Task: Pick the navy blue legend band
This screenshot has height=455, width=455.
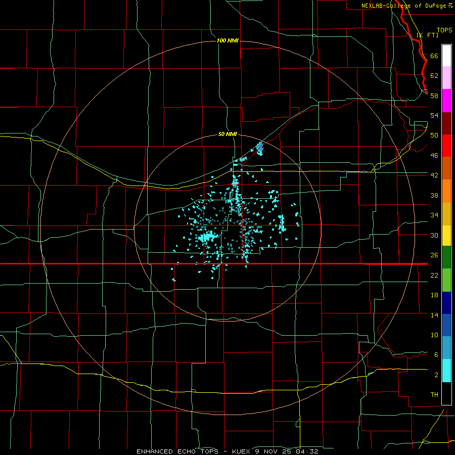Action: pyautogui.click(x=446, y=303)
